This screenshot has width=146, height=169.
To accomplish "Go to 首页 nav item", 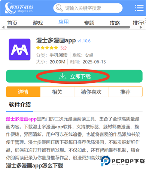I will [x=12, y=23].
